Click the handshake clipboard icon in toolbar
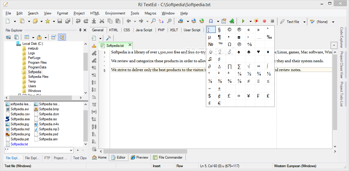Viewport: 349px width, 171px height. (224, 21)
